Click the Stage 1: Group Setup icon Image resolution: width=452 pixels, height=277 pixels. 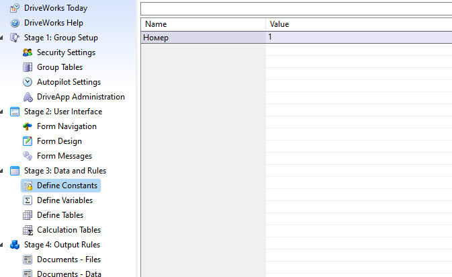click(15, 38)
